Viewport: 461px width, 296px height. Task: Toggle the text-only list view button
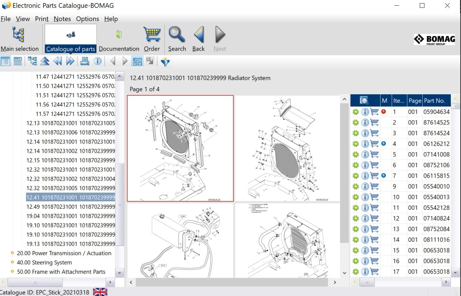coord(18,61)
